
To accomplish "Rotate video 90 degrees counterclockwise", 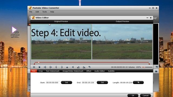I will pos(78,67).
